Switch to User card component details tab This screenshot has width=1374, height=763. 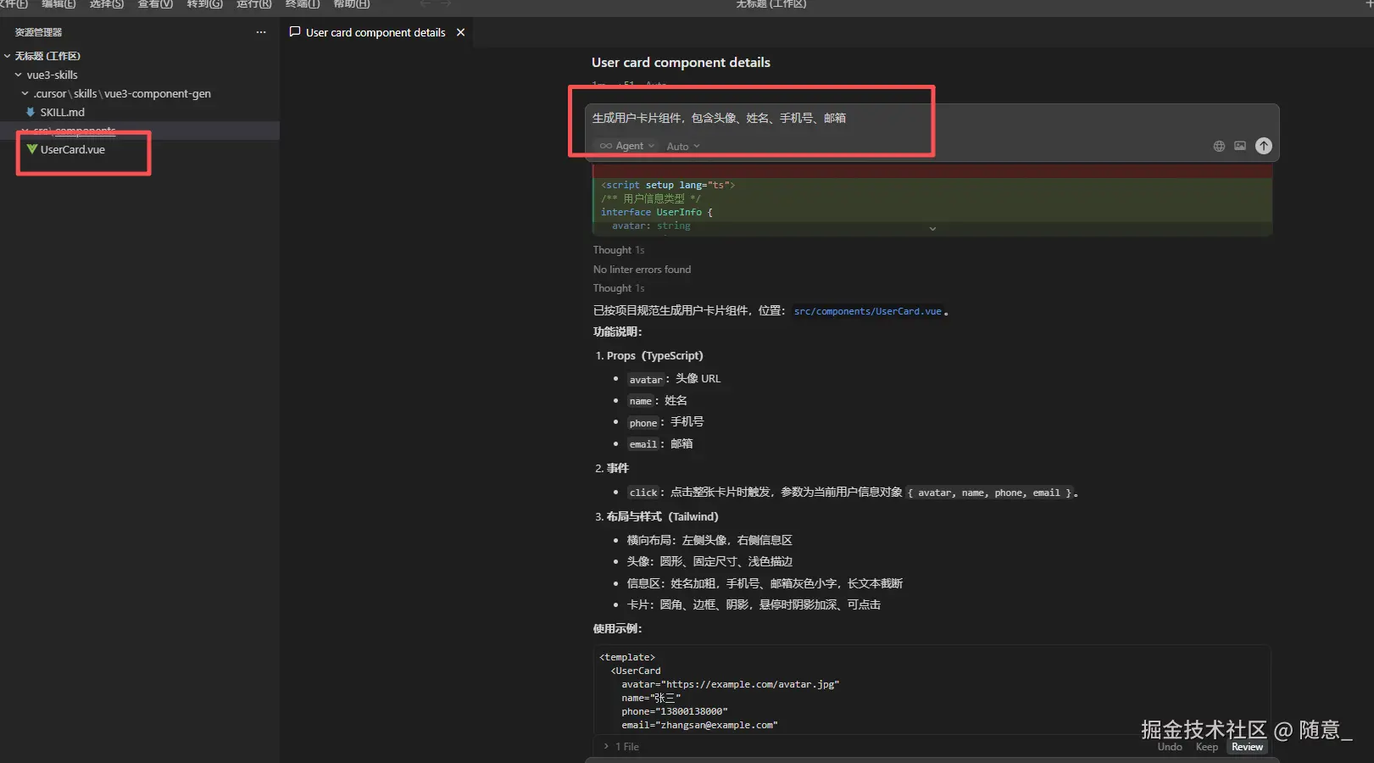click(375, 32)
